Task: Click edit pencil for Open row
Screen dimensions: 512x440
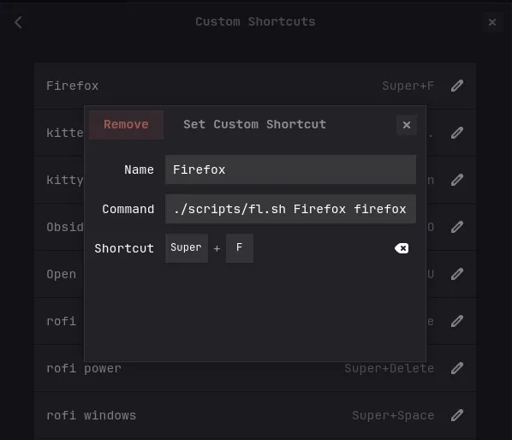Action: tap(457, 274)
